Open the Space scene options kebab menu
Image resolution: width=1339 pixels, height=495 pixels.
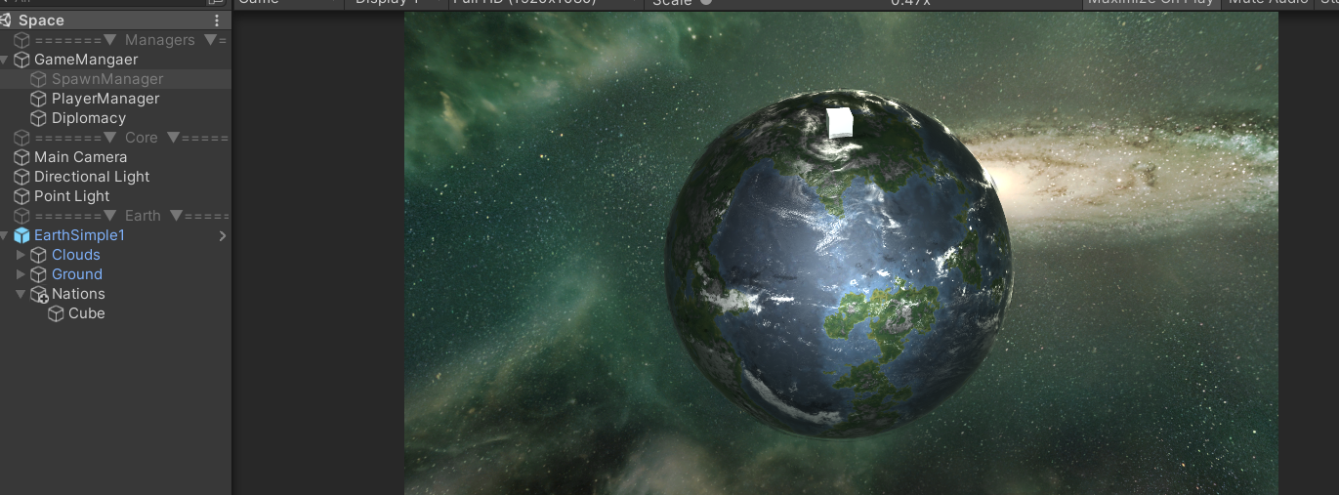[217, 21]
